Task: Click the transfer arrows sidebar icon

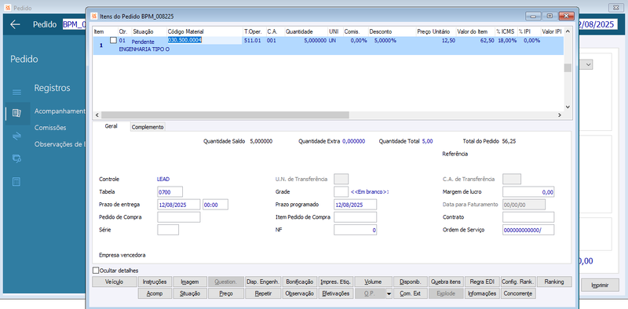Action: click(x=16, y=136)
